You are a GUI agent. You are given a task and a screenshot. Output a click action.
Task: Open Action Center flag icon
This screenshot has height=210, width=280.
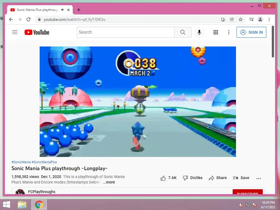pyautogui.click(x=254, y=205)
